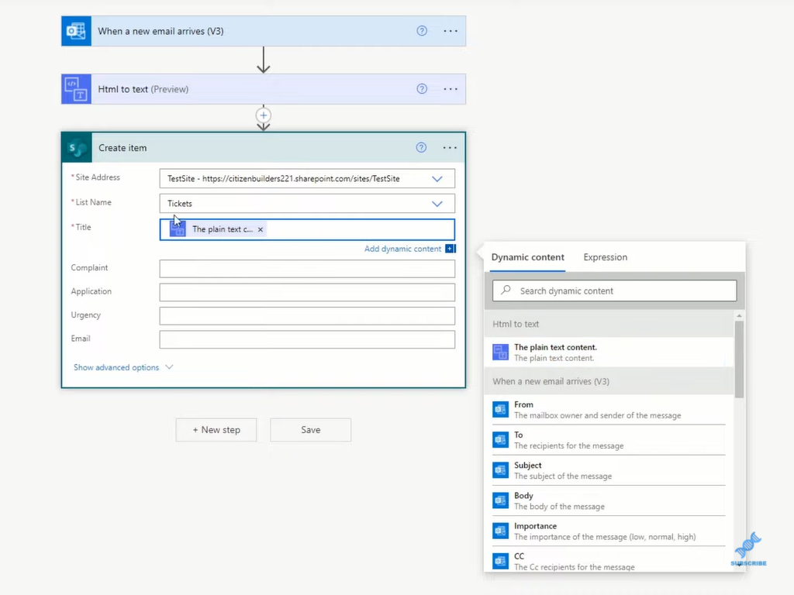Click the Html to text group header
The width and height of the screenshot is (794, 595).
609,324
